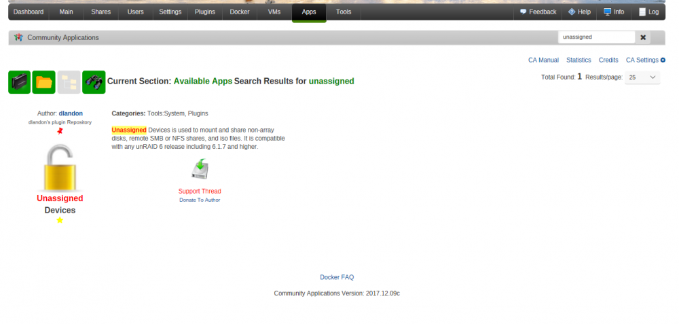Image resolution: width=679 pixels, height=324 pixels.
Task: Click the Log label text
Action: pos(653,12)
